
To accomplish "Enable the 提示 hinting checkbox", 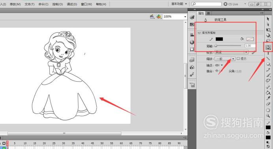I will coord(238,59).
